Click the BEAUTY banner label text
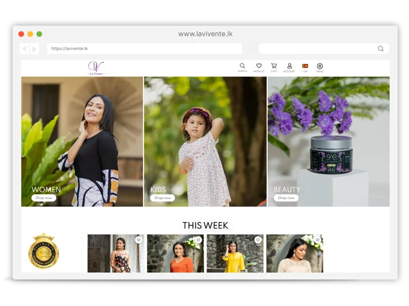 coord(287,190)
